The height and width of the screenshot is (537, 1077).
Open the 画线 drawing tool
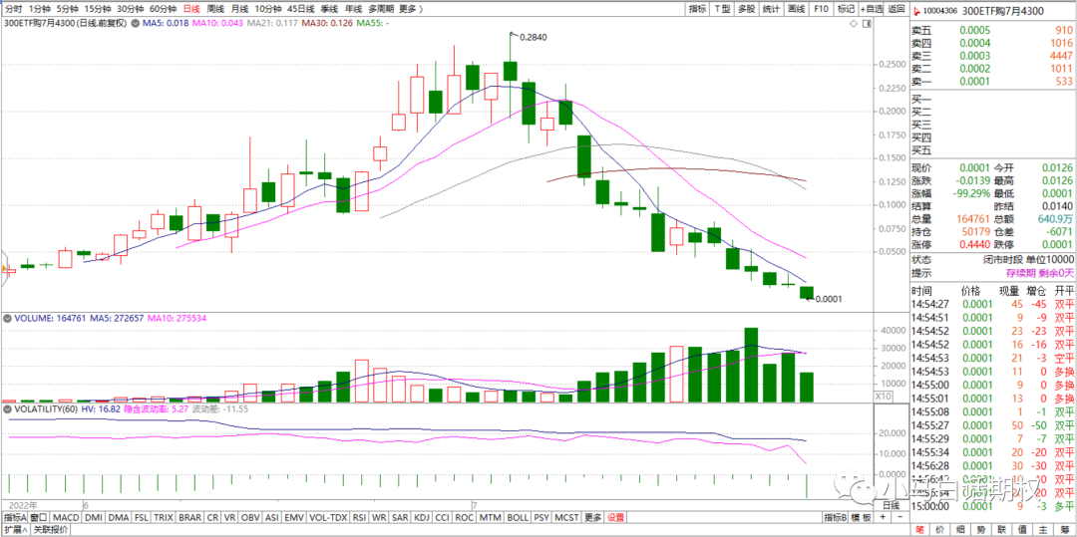796,9
